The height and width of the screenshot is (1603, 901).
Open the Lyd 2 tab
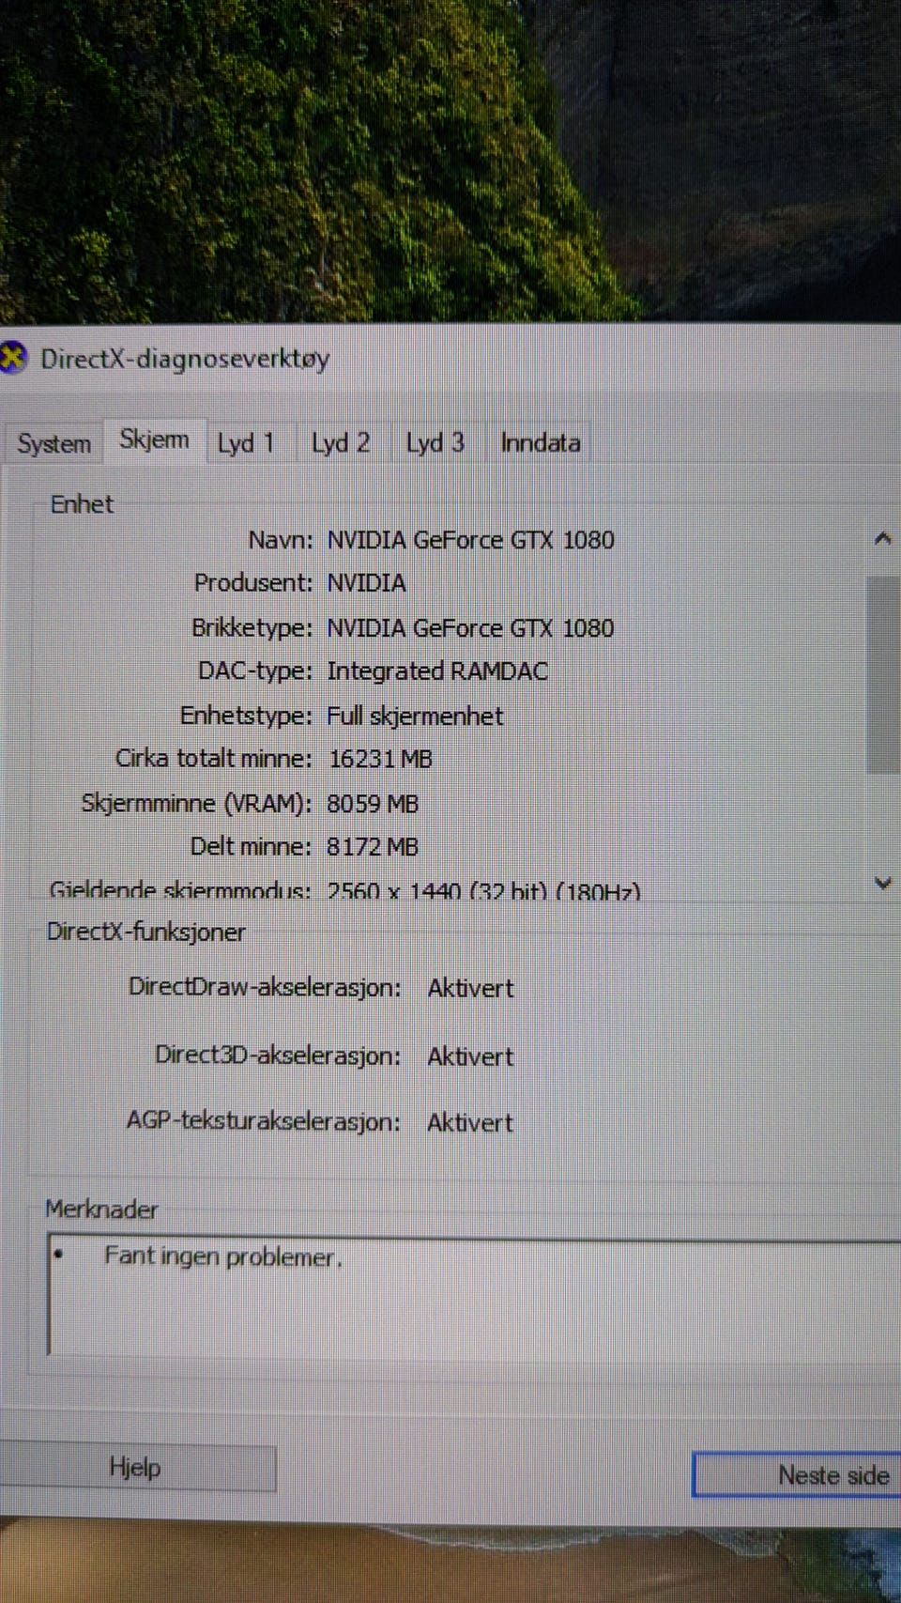(341, 443)
